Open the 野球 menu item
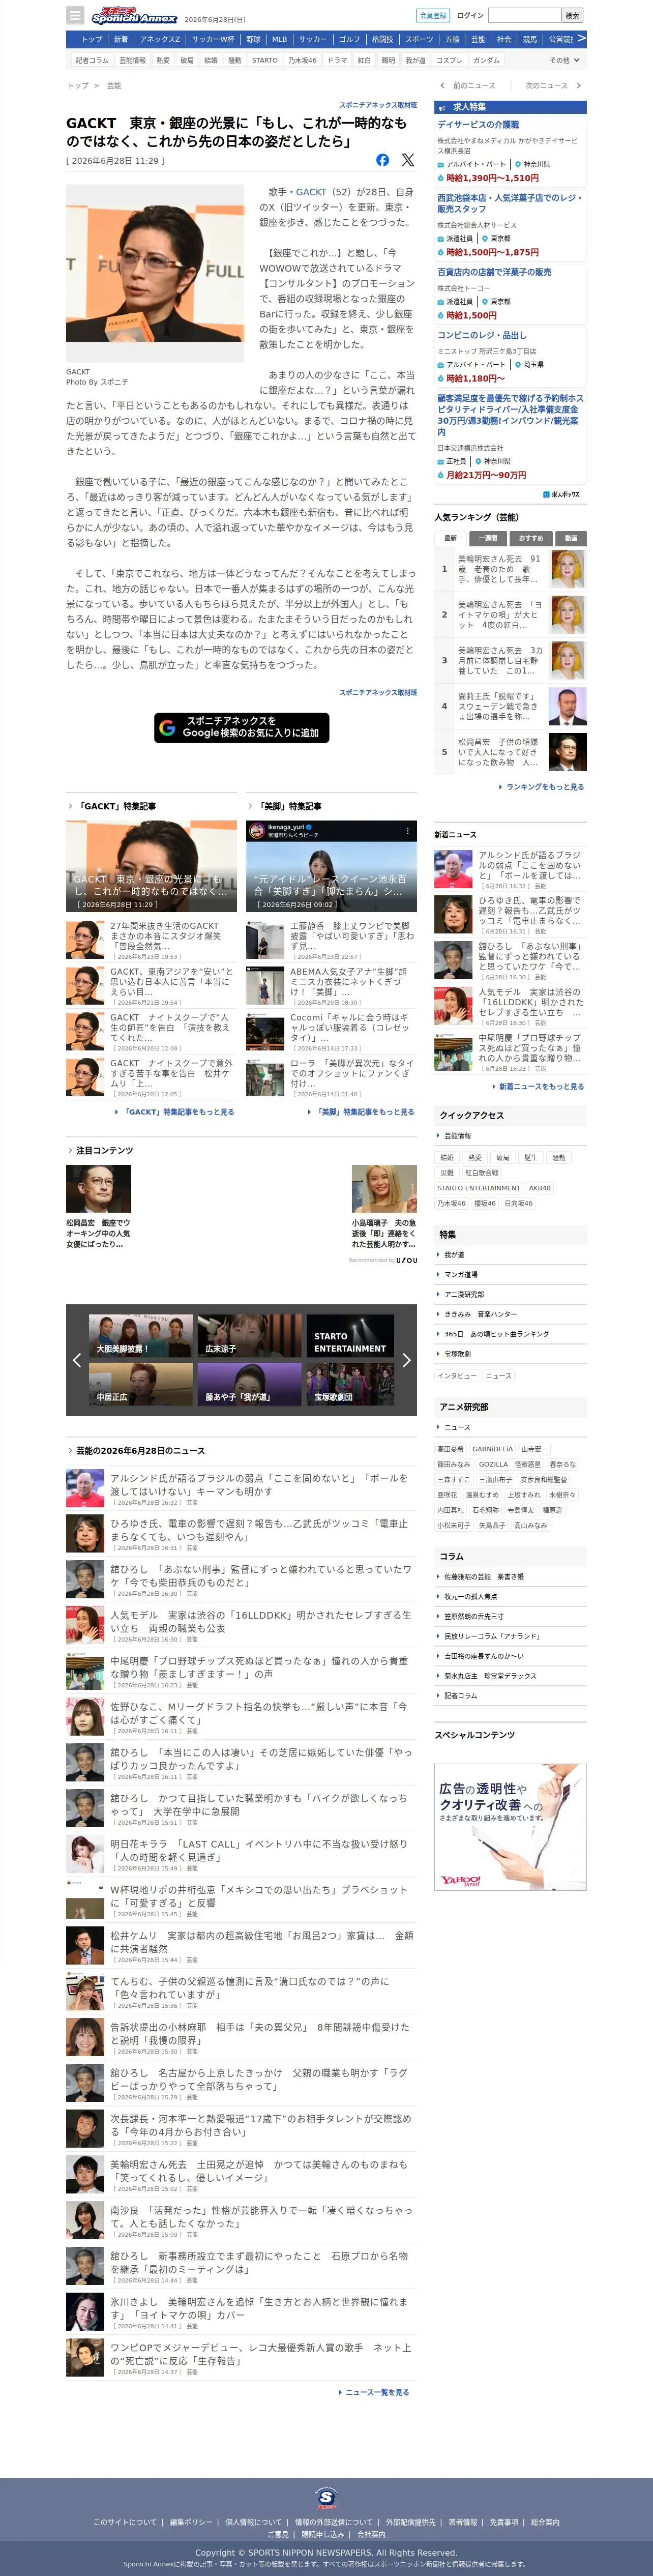Image resolution: width=653 pixels, height=2576 pixels. tap(253, 39)
